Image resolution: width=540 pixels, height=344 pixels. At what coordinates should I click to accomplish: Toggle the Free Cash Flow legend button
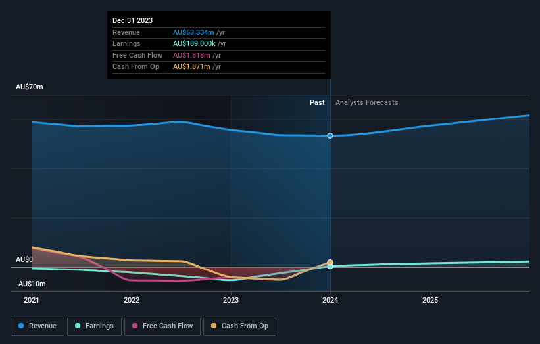click(x=162, y=326)
